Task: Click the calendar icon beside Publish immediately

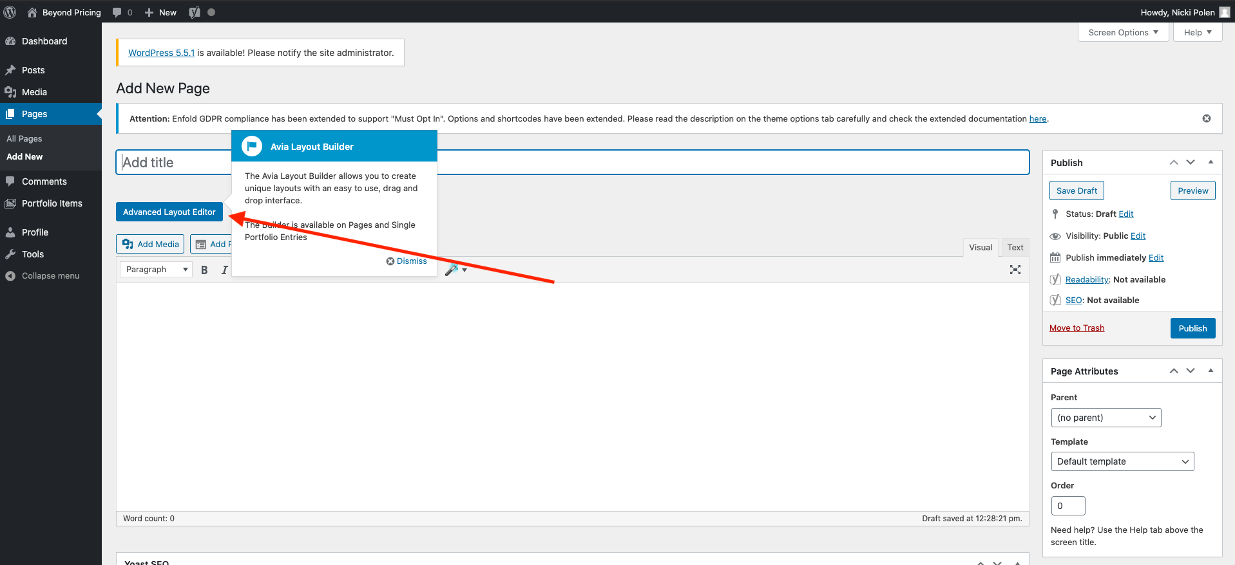Action: tap(1055, 257)
